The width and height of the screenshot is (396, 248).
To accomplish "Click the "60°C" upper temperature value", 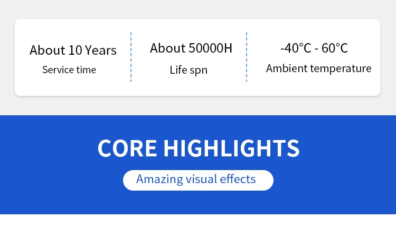I will (x=335, y=48).
